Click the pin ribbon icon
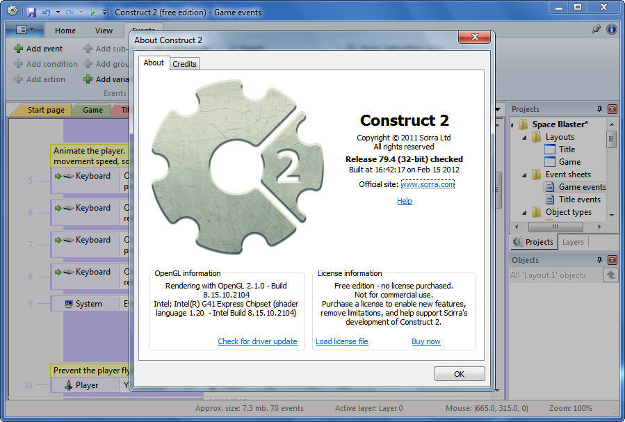 coord(596,29)
